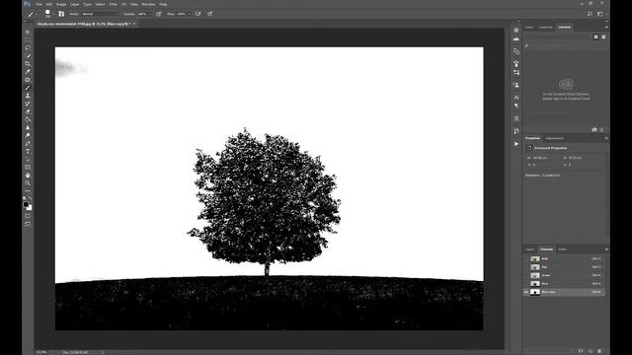Select the Clone Stamp tool
Viewport: 632px width, 355px height.
28,96
